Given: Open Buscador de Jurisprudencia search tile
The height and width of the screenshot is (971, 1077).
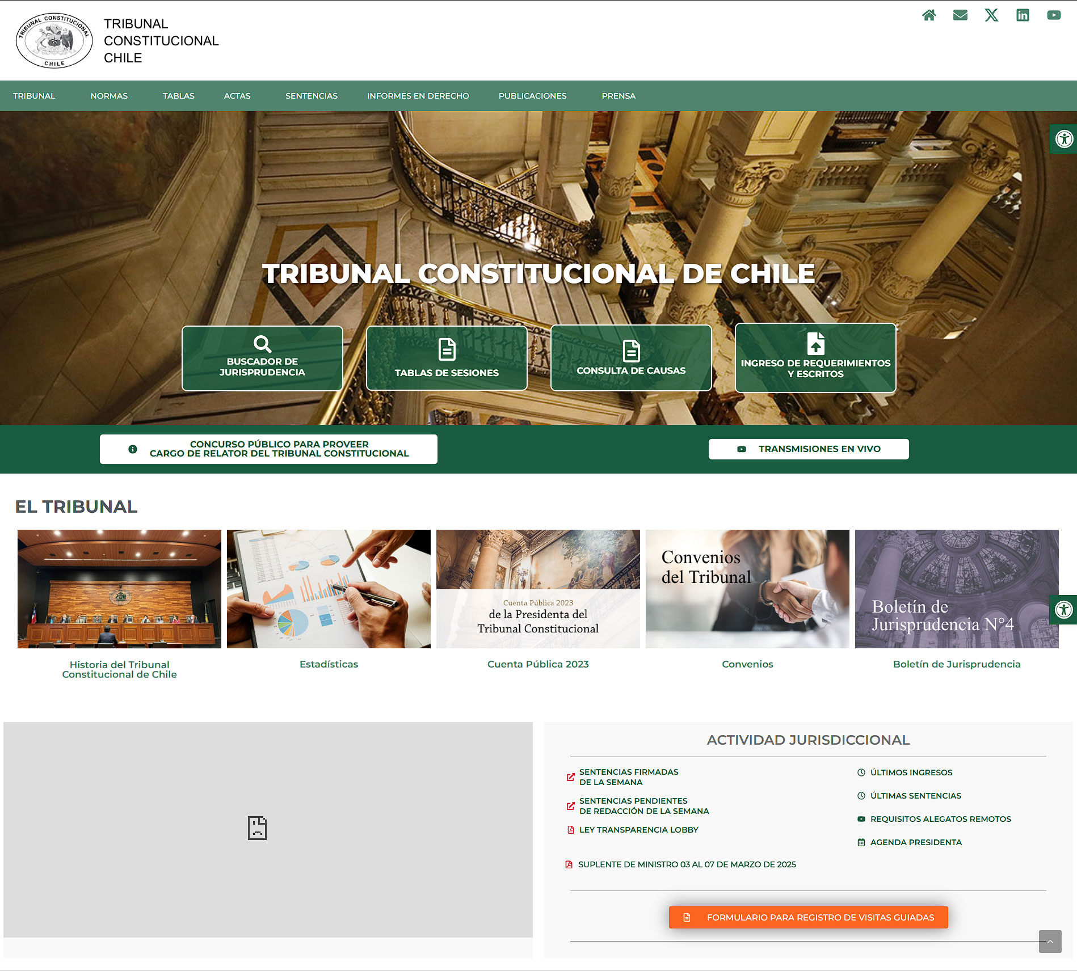Looking at the screenshot, I should [262, 358].
